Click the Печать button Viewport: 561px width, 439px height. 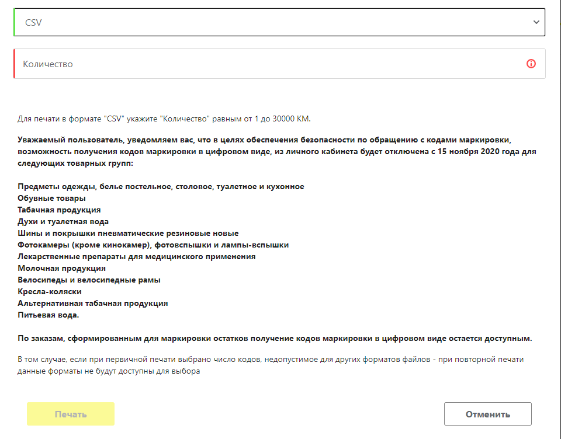coord(71,414)
